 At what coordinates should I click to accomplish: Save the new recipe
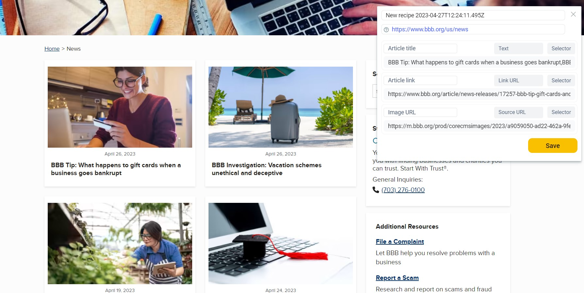(x=553, y=146)
